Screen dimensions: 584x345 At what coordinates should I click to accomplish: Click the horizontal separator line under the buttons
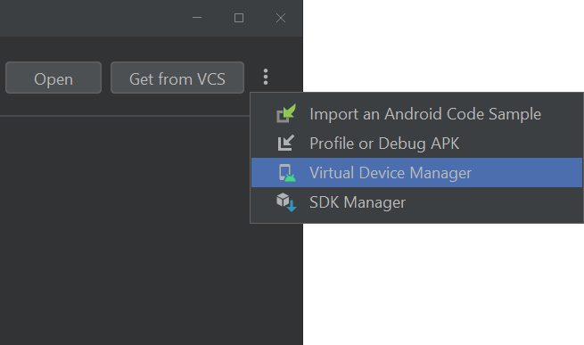point(125,116)
